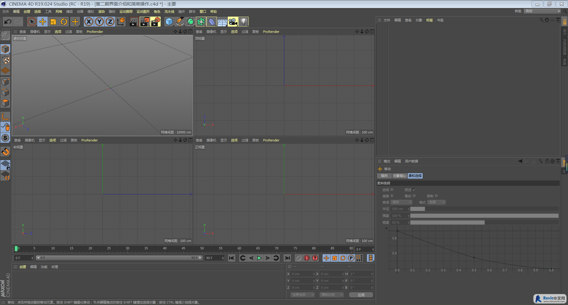The height and width of the screenshot is (305, 568).
Task: Activate the Scale tool in the top toolbar
Action: click(53, 22)
